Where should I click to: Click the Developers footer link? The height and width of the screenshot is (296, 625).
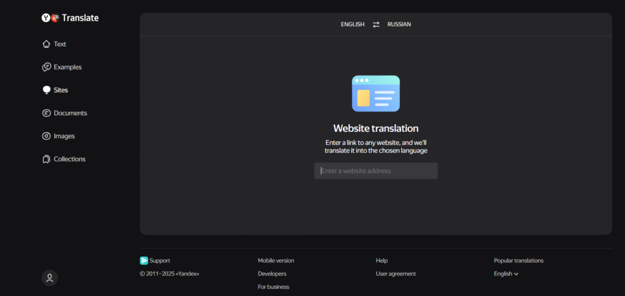(x=272, y=274)
